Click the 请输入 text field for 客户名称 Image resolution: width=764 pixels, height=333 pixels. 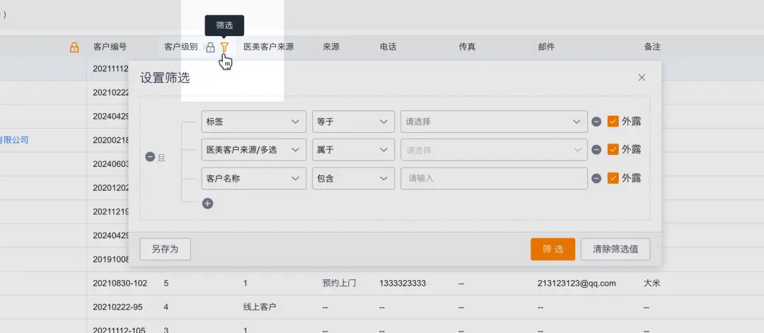point(494,178)
